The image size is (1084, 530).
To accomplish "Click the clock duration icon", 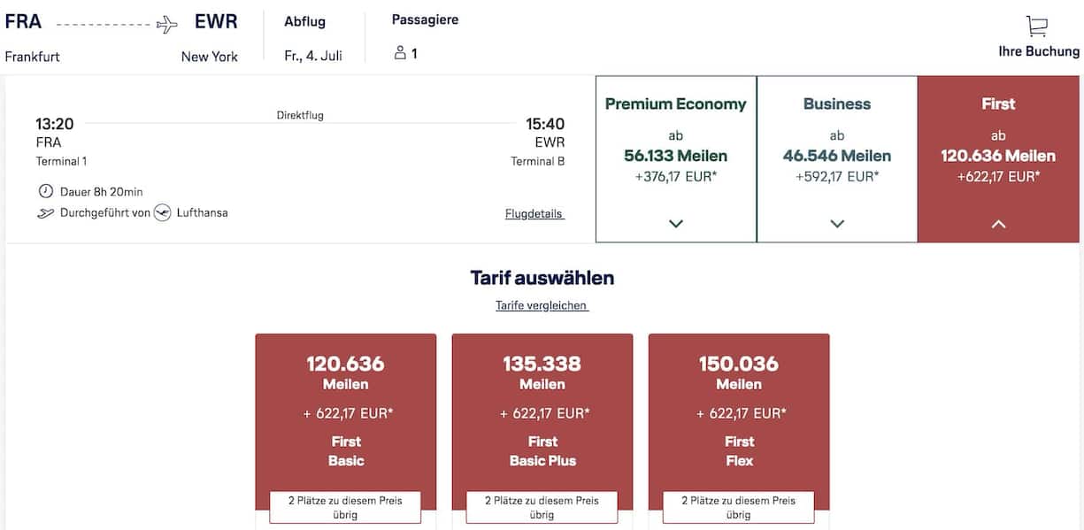I will point(45,191).
